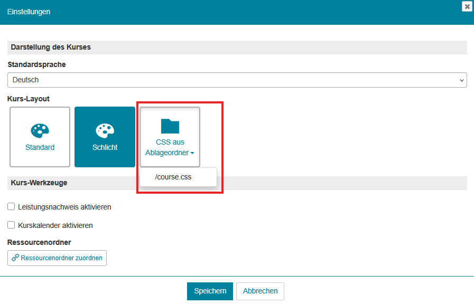Tick the Kurskalender aktivieren checkbox

11,225
